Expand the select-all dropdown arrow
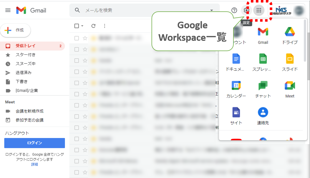Screen dimensions: 310x178 (82, 26)
